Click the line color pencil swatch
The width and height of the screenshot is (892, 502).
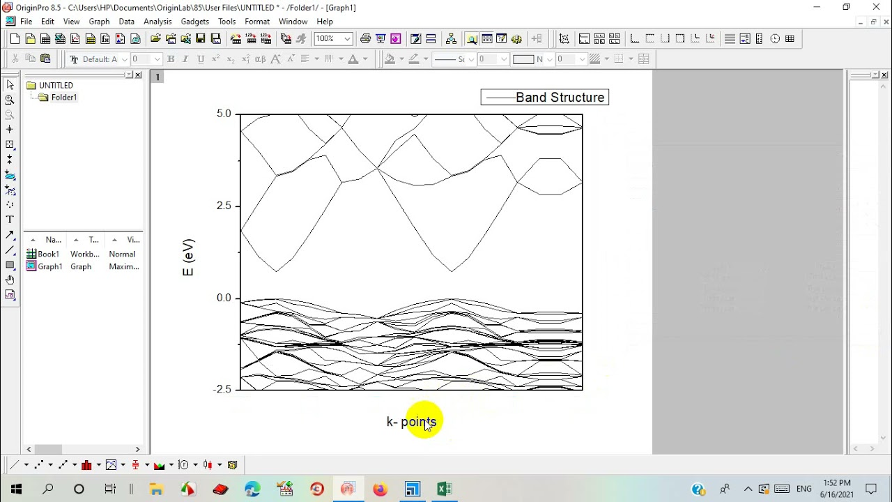[x=414, y=59]
